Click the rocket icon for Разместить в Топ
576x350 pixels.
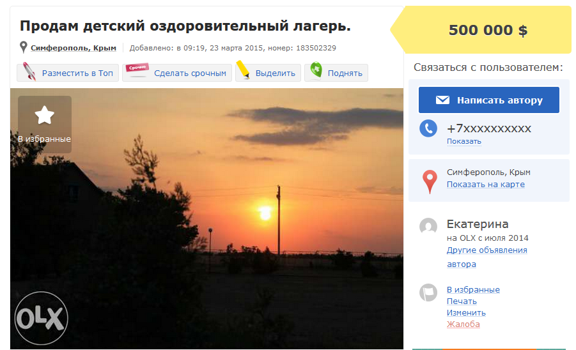pos(30,72)
